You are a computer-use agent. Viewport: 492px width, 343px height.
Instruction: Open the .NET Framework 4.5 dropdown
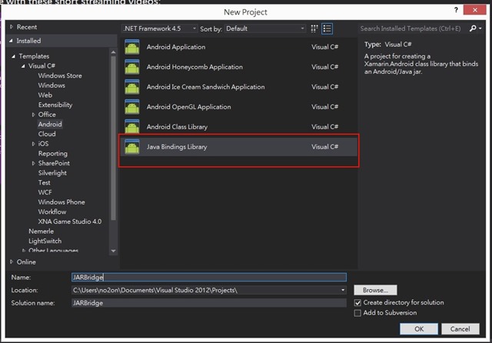[160, 28]
